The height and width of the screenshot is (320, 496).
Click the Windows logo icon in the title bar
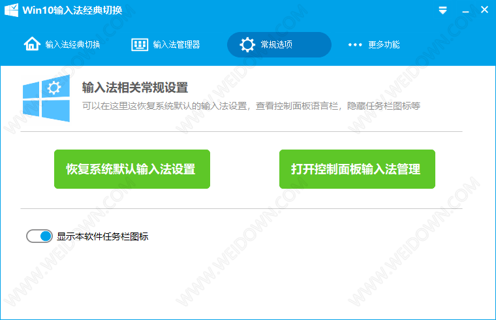(11, 10)
